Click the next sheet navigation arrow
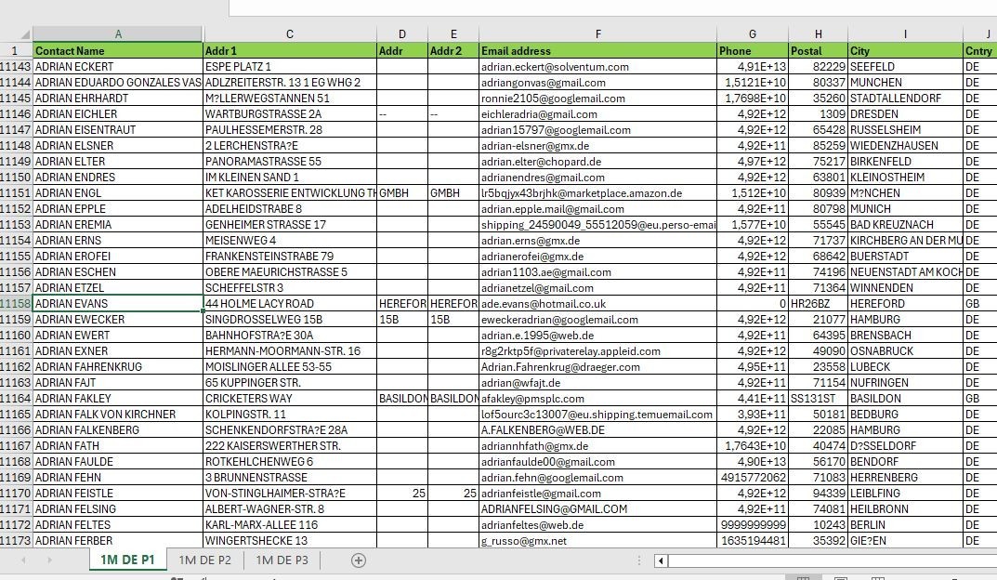 [49, 560]
